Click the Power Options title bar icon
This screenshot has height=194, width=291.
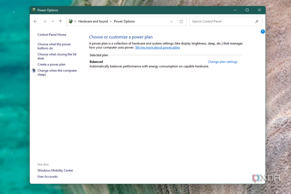point(34,10)
